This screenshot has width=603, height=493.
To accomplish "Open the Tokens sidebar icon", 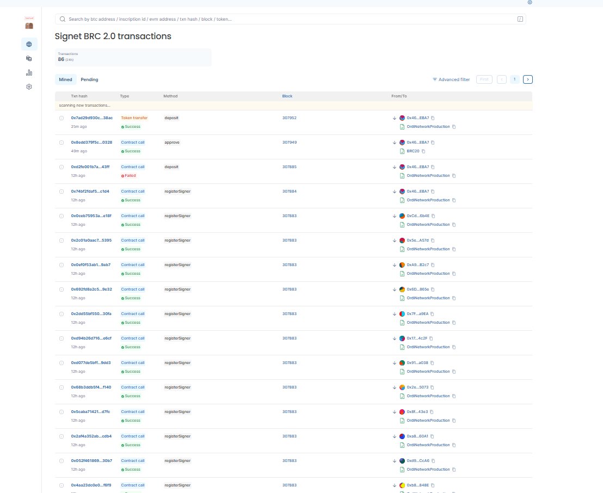I will click(29, 58).
